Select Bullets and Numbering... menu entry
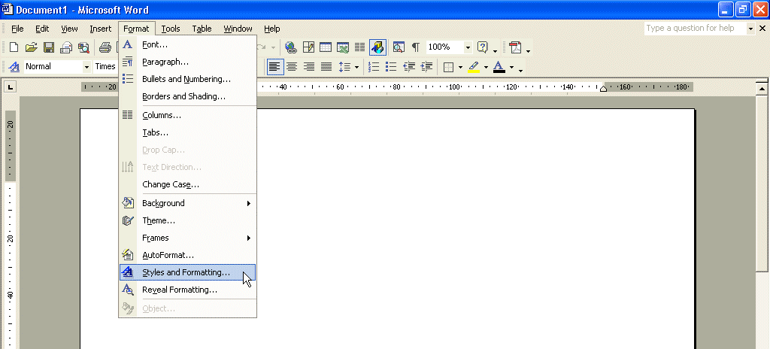 coord(187,79)
